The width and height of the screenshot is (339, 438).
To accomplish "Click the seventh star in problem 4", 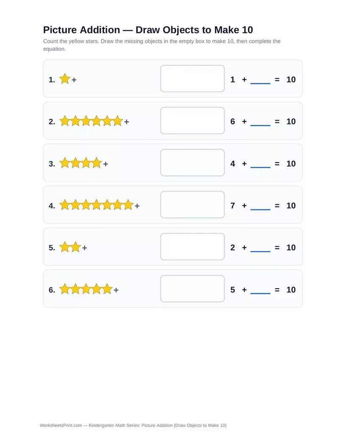I will pyautogui.click(x=128, y=205).
